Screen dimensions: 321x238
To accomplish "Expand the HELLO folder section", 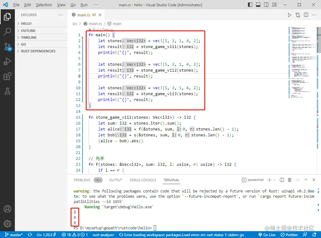I will point(41,24).
